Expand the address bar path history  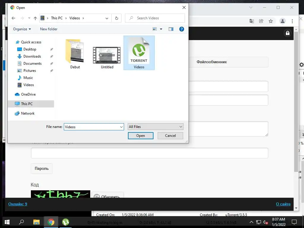[107, 18]
